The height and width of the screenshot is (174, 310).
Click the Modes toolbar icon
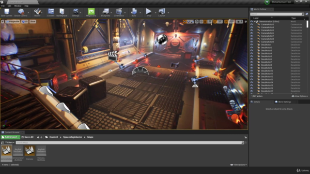tap(37, 13)
